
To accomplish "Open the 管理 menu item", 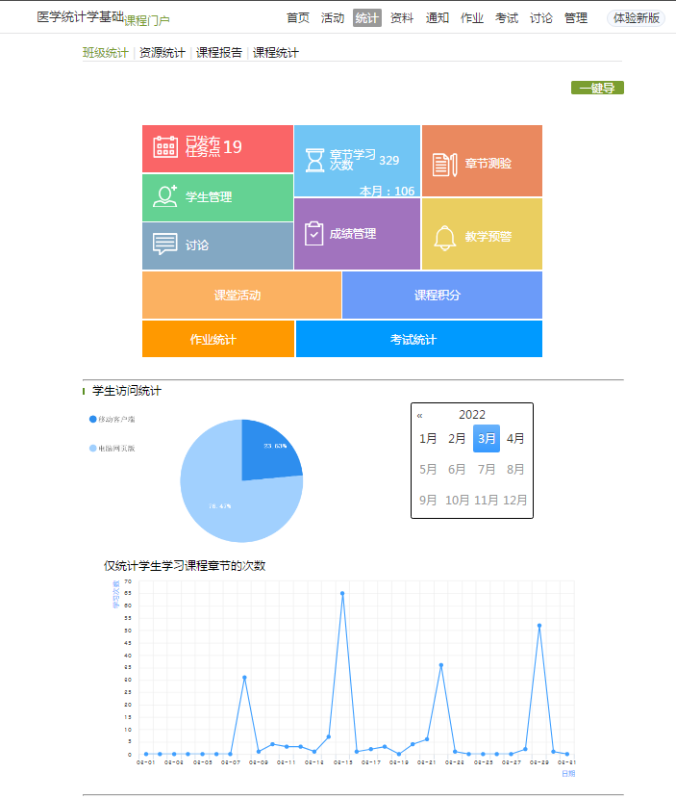I will pos(576,18).
